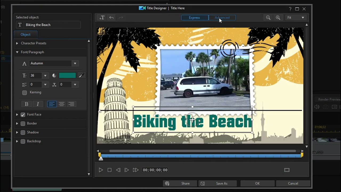Undo the last title edit
The height and width of the screenshot is (192, 341).
(x=111, y=18)
